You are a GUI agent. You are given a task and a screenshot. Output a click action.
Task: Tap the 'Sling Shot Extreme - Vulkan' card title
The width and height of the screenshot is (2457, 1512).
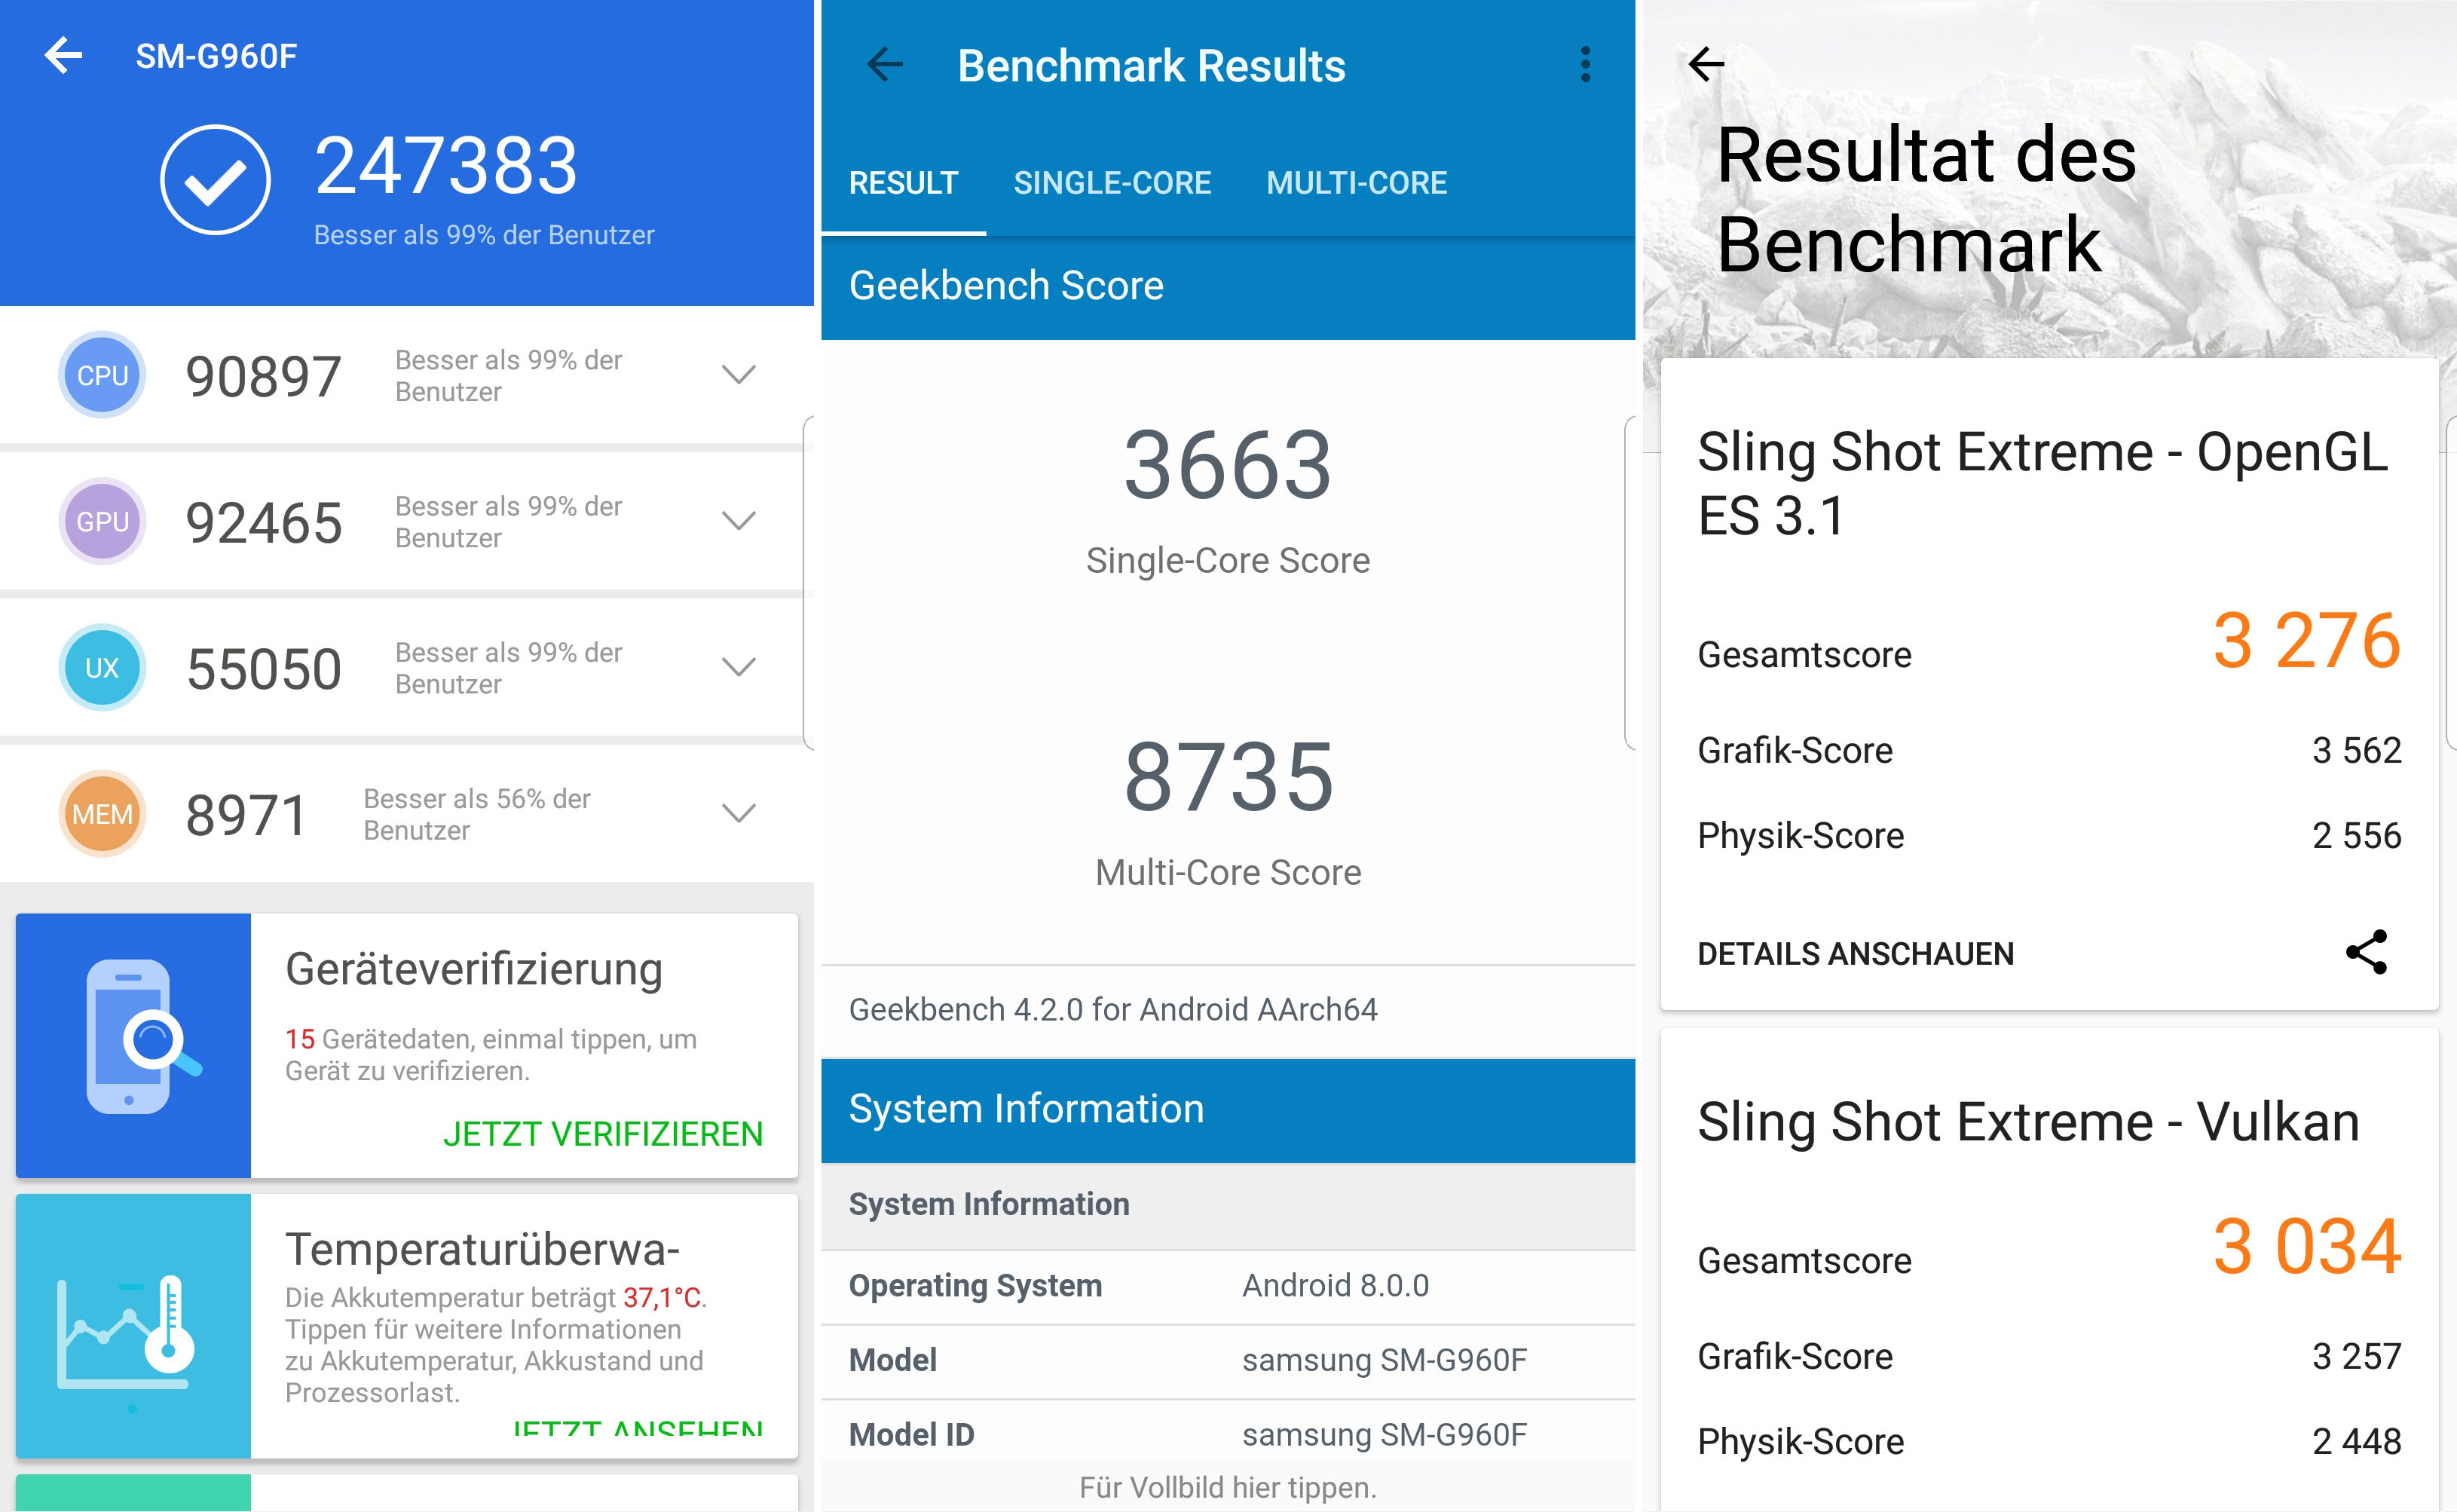[x=2028, y=1122]
